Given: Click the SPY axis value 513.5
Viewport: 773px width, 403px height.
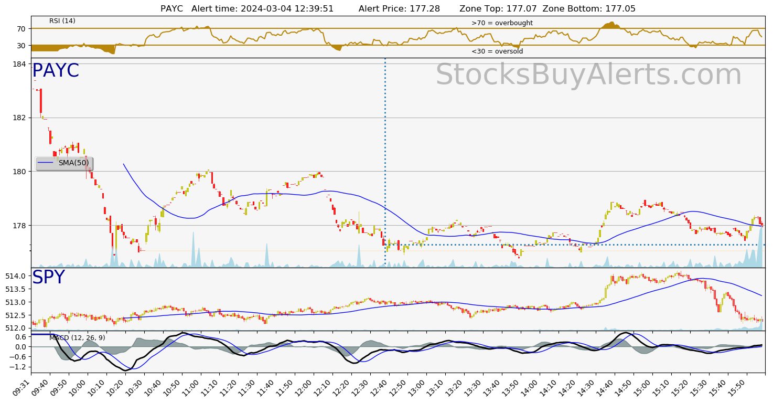Looking at the screenshot, I should (x=16, y=289).
